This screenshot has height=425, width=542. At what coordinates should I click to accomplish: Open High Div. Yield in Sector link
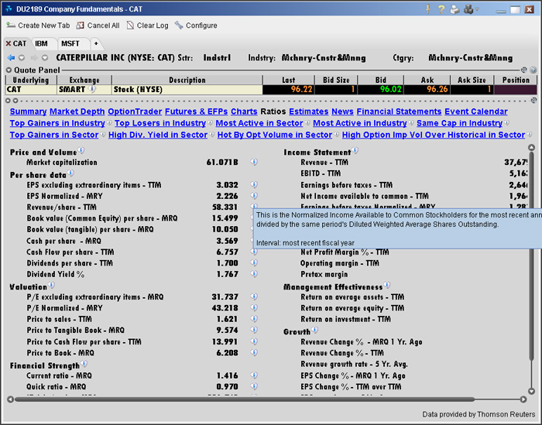click(158, 135)
